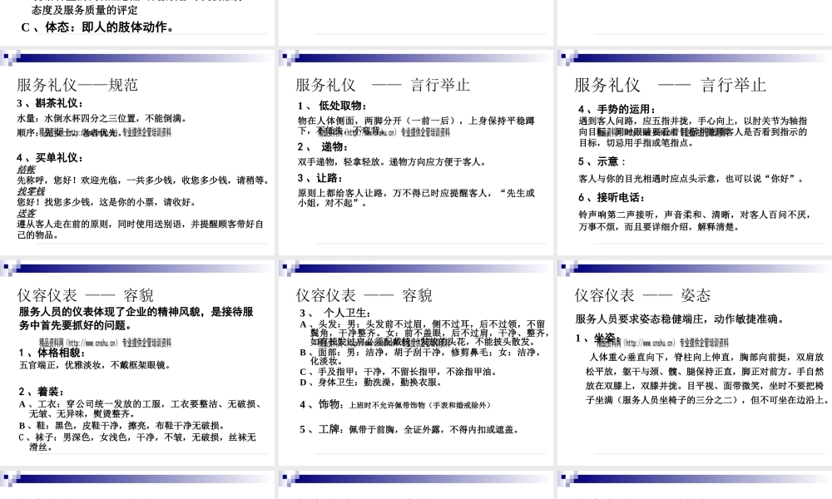Click the text 双手递物，轻拿轻放
This screenshot has width=832, height=499.
click(392, 161)
